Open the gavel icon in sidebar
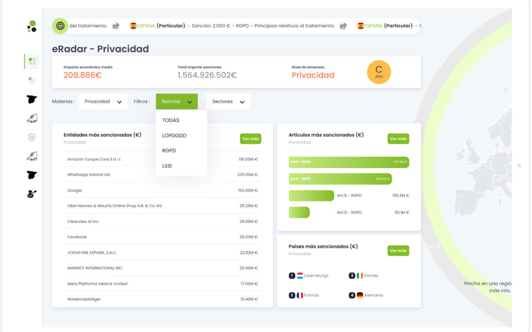This screenshot has width=532, height=332. pyautogui.click(x=32, y=194)
